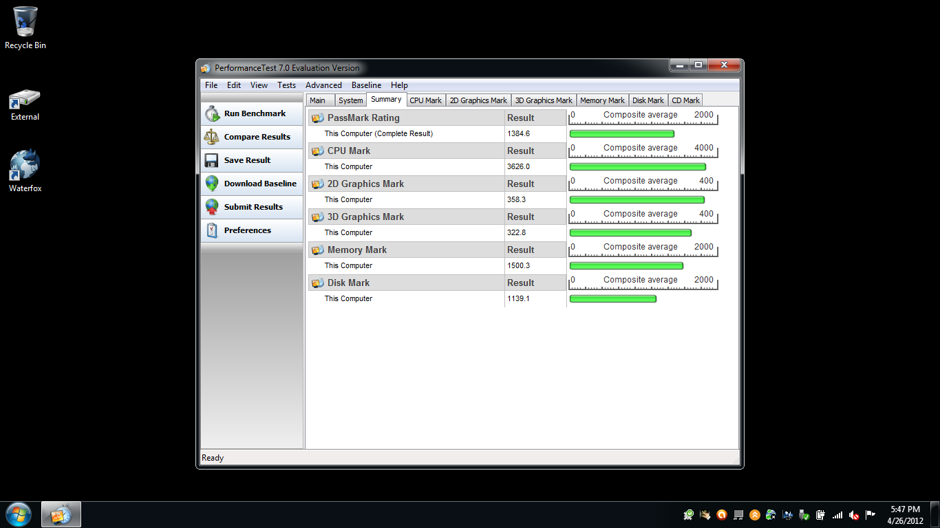940x528 pixels.
Task: Click the Memory Mark value 1500.3
Action: tap(518, 265)
